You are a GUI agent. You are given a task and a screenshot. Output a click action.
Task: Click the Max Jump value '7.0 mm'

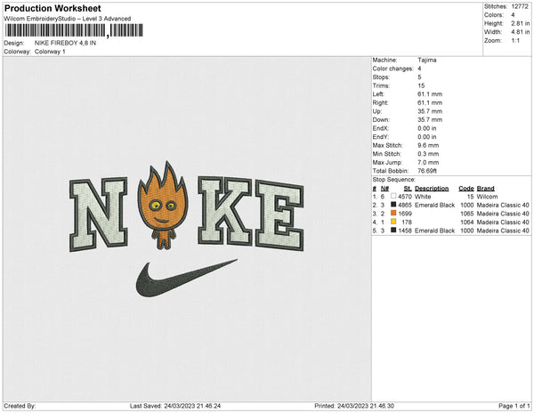point(428,162)
